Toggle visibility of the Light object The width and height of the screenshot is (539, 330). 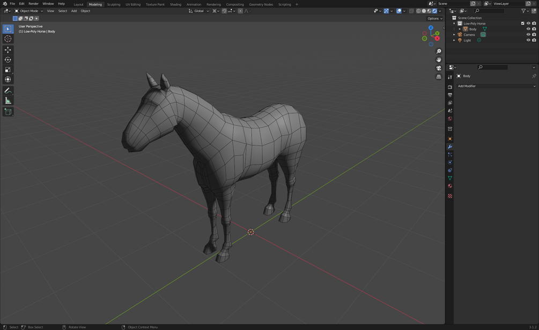pos(528,40)
